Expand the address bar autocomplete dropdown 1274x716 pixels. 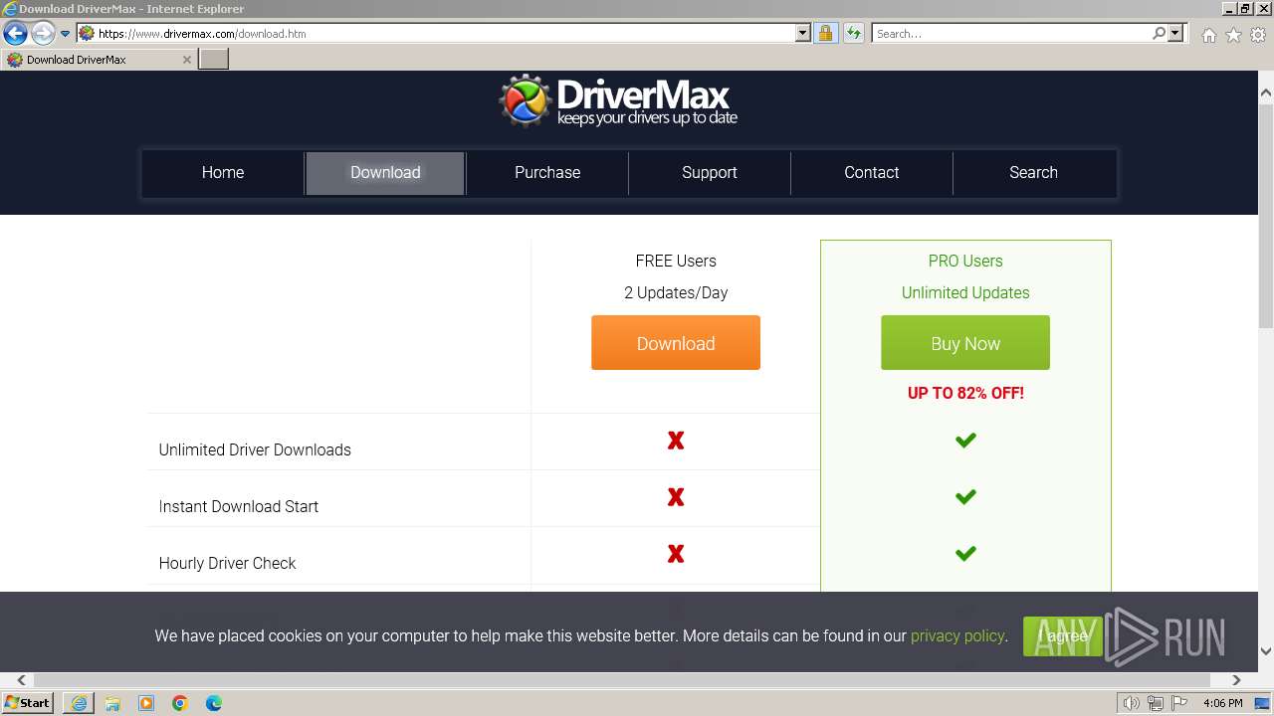tap(803, 34)
